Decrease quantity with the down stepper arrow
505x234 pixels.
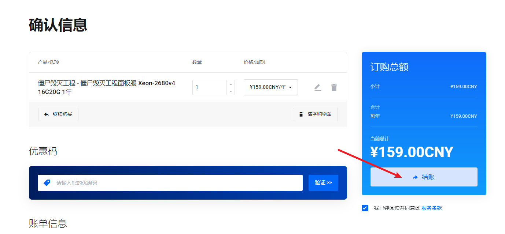(x=231, y=91)
